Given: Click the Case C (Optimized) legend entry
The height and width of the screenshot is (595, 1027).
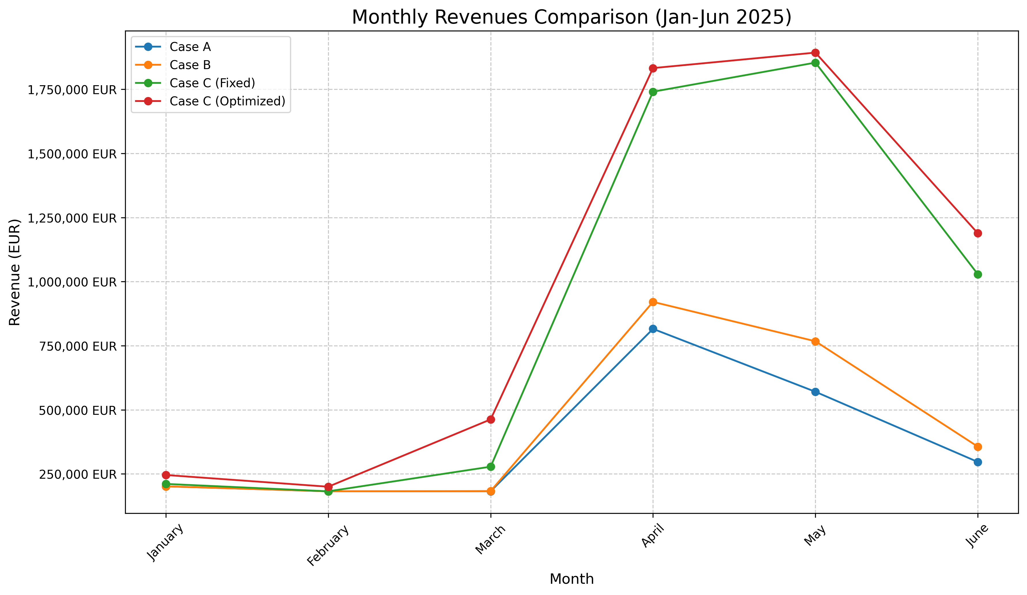Looking at the screenshot, I should coord(227,101).
